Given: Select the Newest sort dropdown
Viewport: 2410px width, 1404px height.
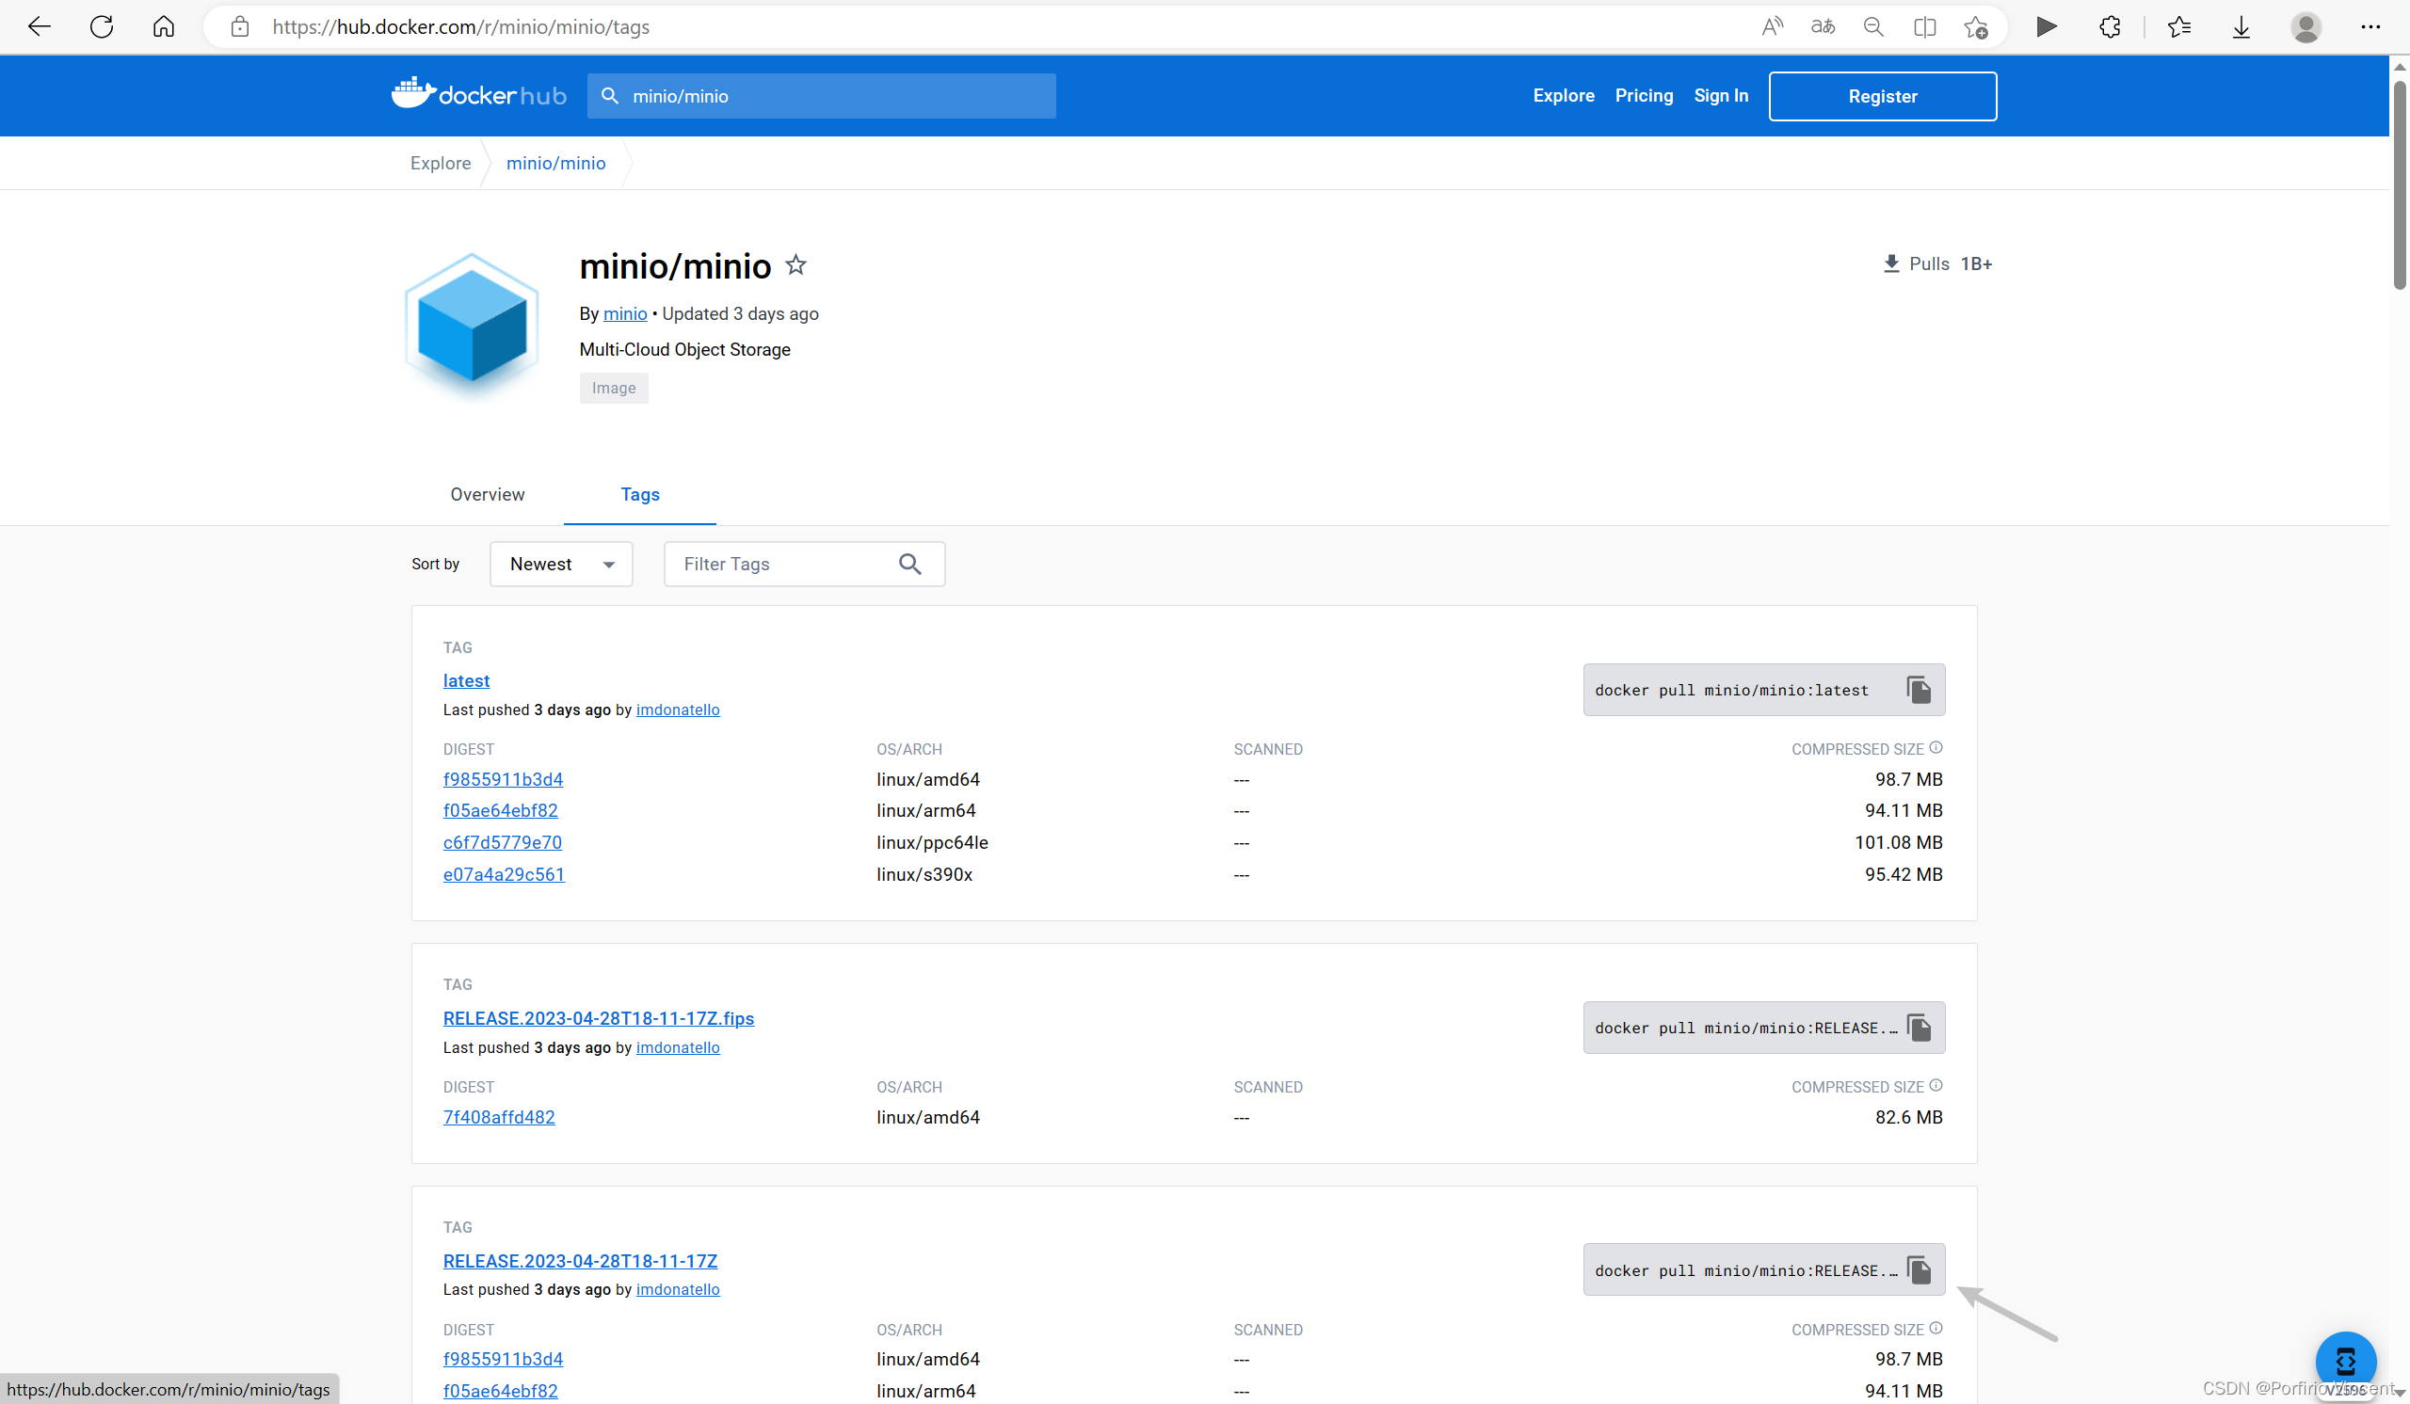Looking at the screenshot, I should tap(560, 564).
